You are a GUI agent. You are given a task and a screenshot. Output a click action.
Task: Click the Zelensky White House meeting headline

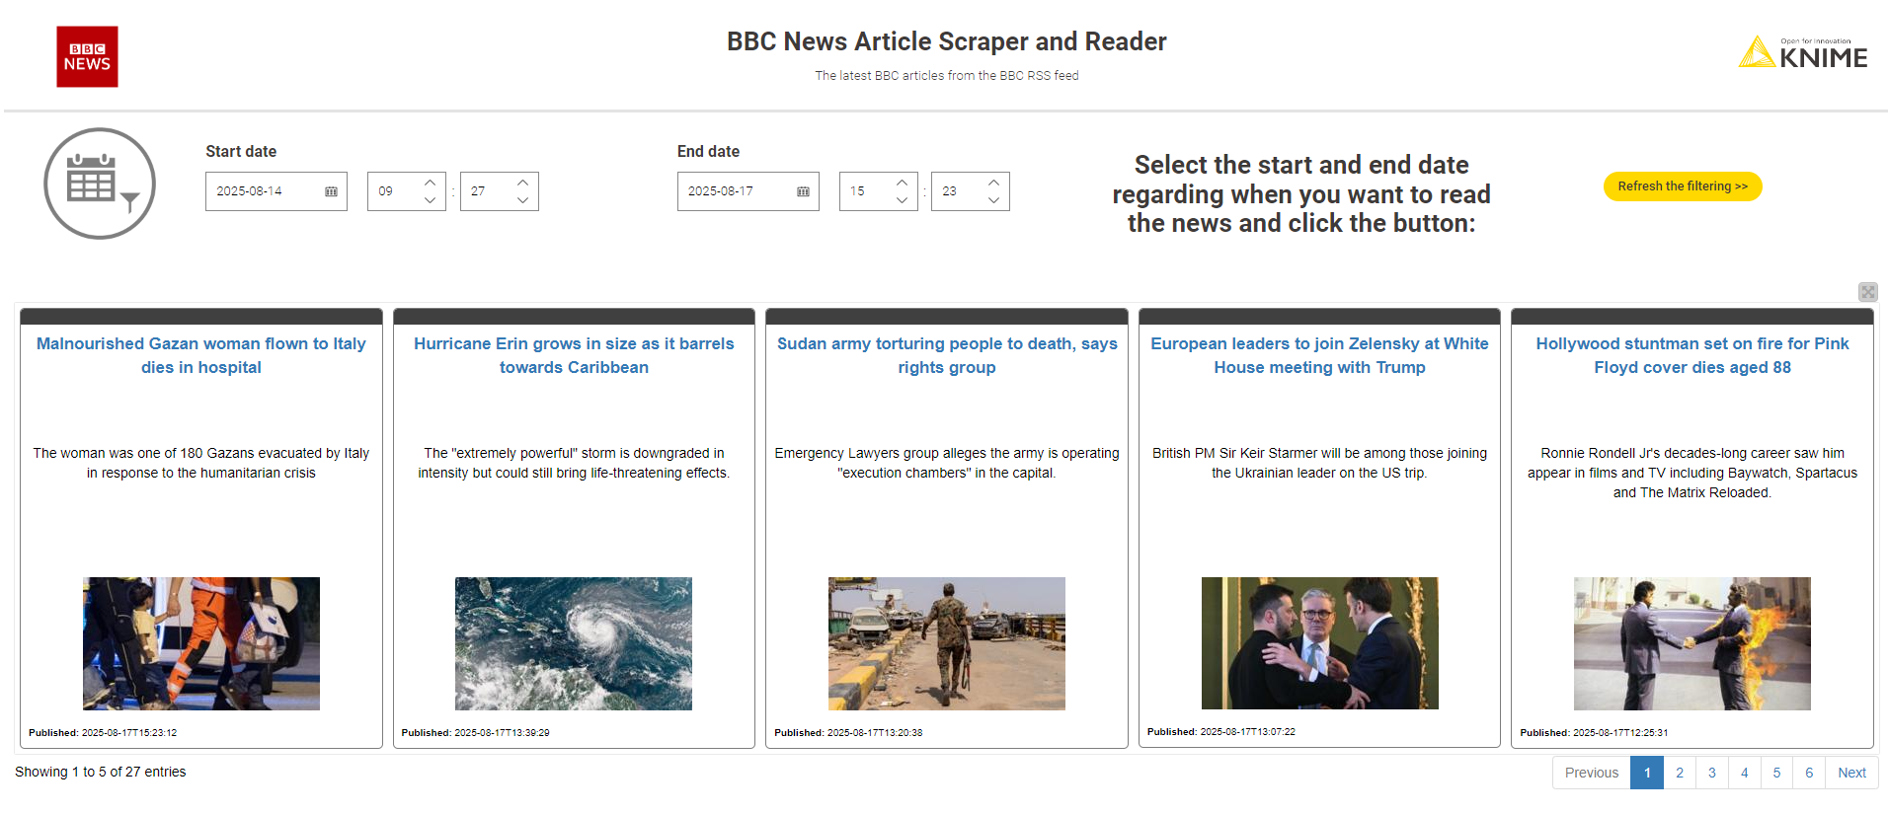tap(1319, 355)
